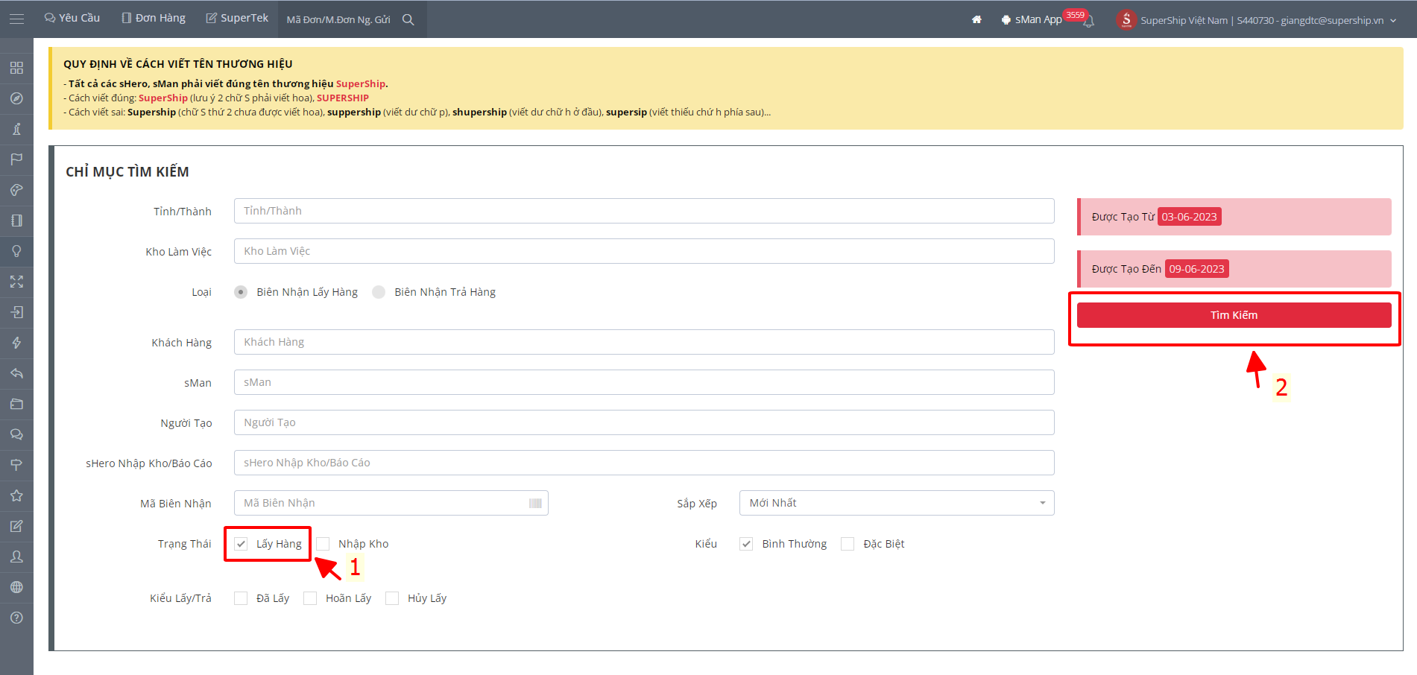Viewport: 1417px width, 675px height.
Task: Toggle the Đặc Biệt checkbox
Action: pyautogui.click(x=848, y=544)
